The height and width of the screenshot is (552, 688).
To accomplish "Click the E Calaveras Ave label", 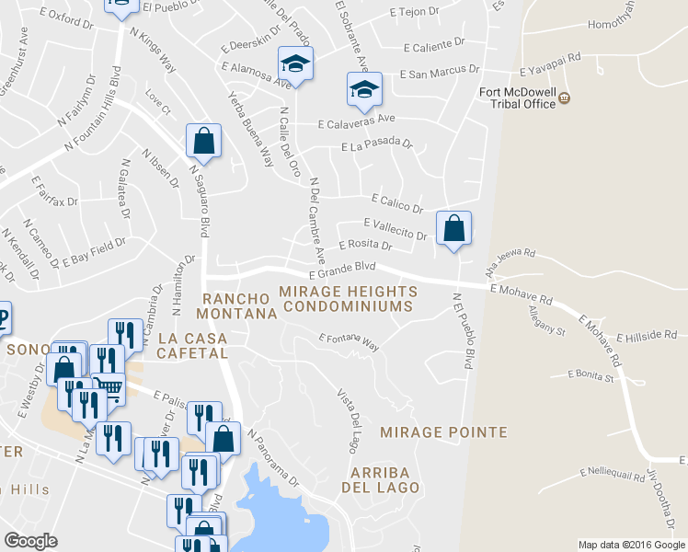I will 356,121.
